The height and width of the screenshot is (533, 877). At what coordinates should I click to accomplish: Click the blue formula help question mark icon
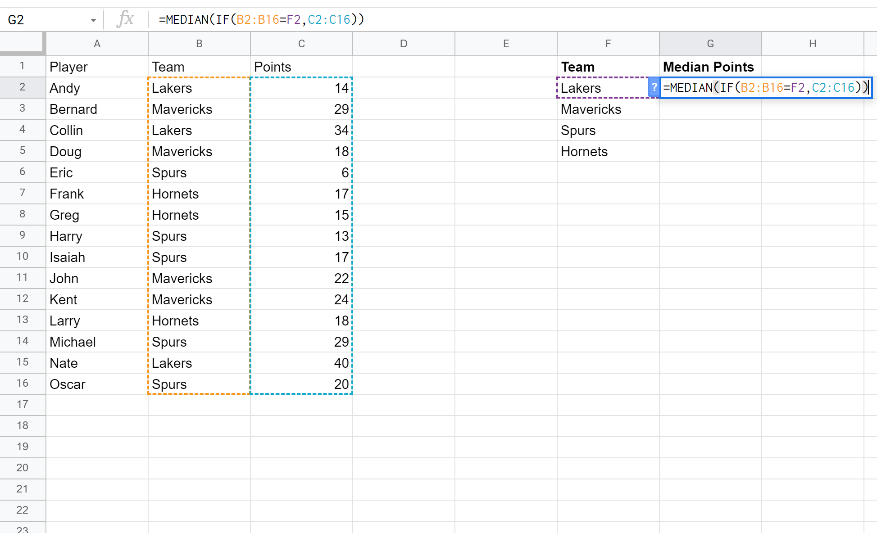[654, 88]
